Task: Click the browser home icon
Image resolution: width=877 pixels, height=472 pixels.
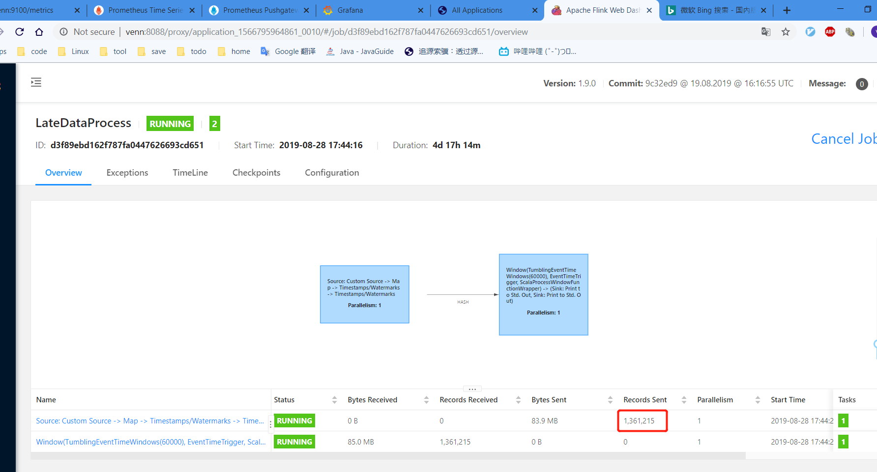Action: [39, 31]
